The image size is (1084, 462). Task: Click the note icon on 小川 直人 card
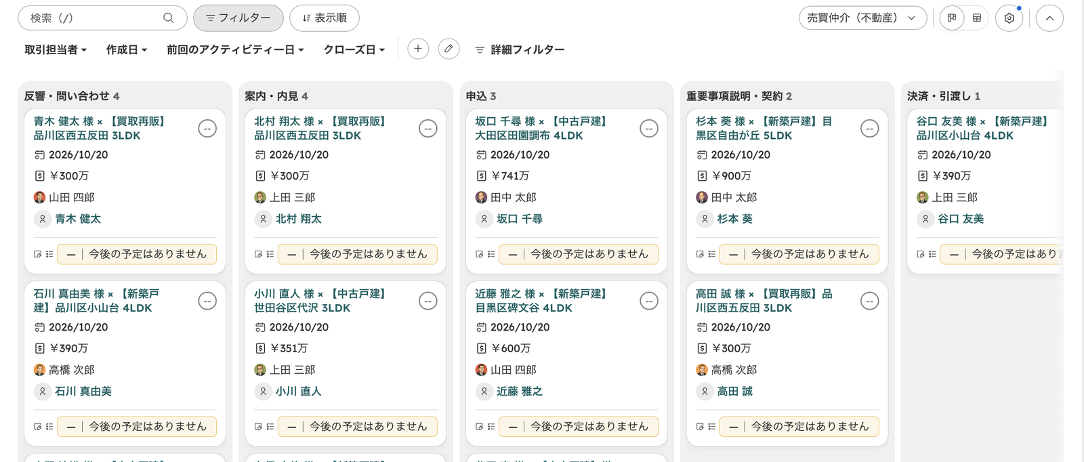point(259,427)
